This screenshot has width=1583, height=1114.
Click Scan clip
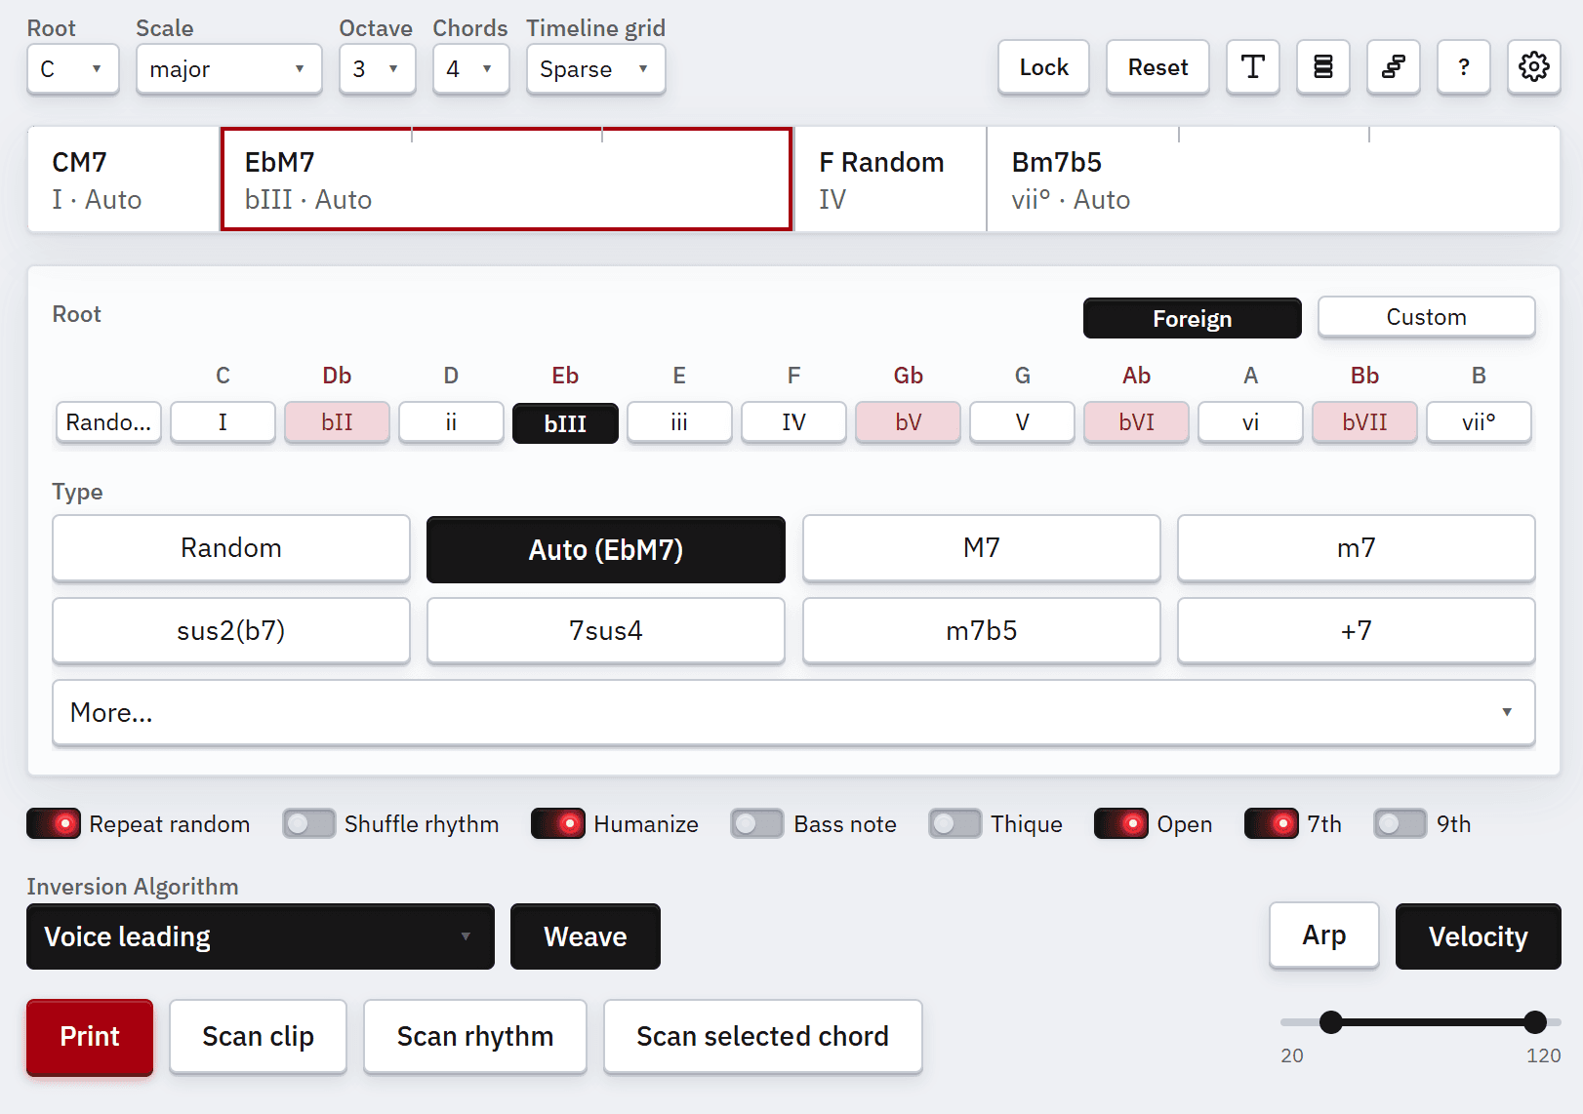point(259,1037)
